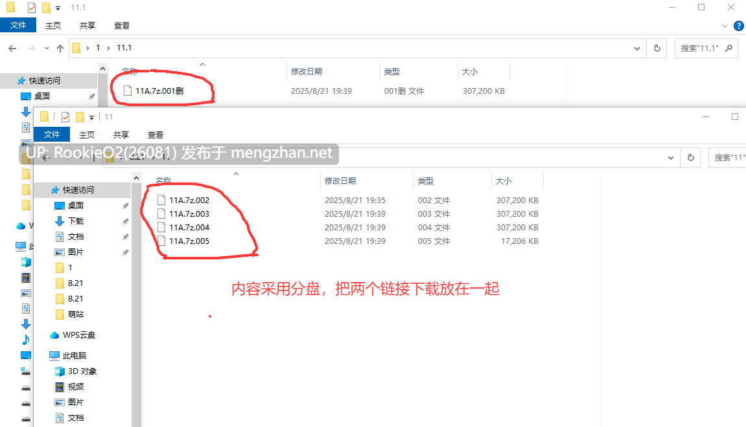Click the search box 搜索"11"
Viewport: 746px width, 427px height.
point(727,158)
